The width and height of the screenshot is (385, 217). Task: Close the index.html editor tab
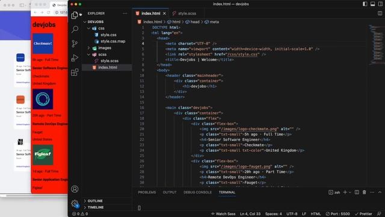[164, 13]
